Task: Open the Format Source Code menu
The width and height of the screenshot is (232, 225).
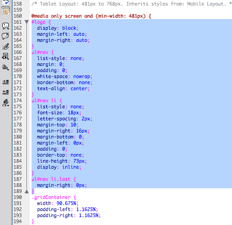Action: click(x=6, y=103)
